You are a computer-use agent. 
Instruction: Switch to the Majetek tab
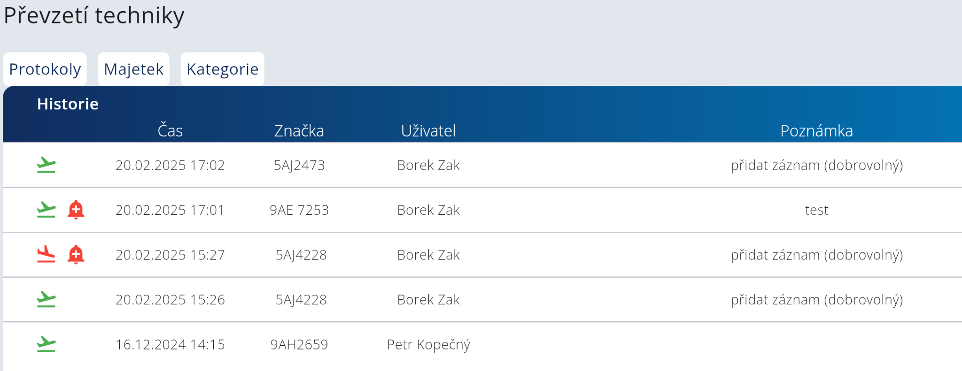[133, 69]
